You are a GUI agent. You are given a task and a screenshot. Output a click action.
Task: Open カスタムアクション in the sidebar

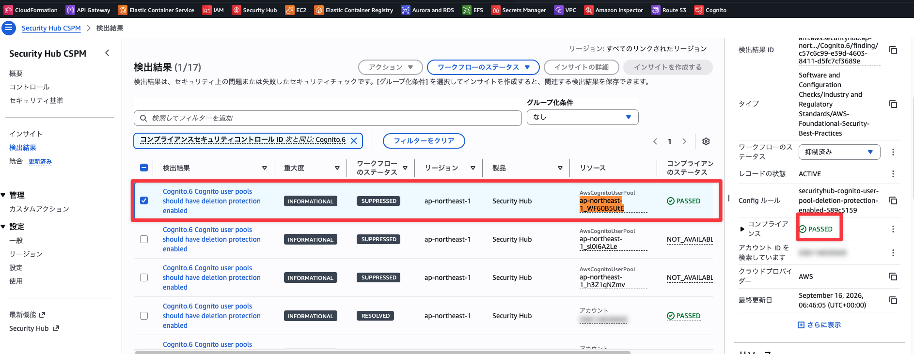(x=39, y=209)
